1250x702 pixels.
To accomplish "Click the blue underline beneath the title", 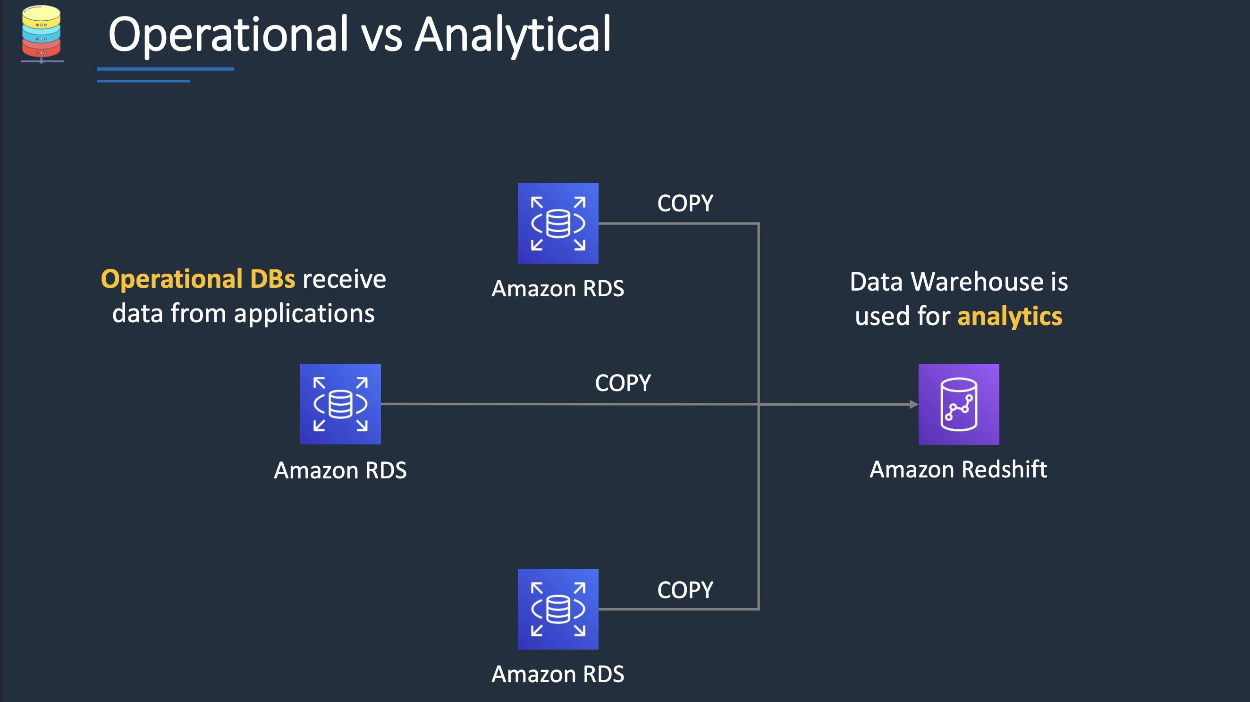I will (166, 69).
